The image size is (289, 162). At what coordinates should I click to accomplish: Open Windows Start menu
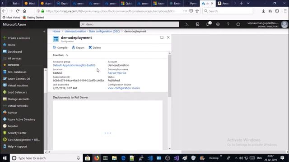tap(5, 158)
